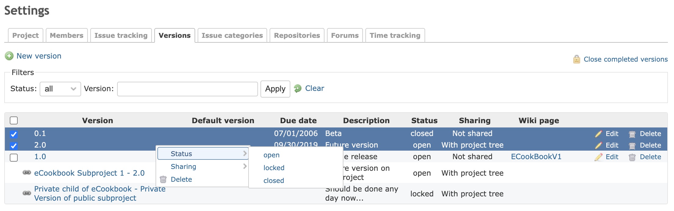This screenshot has width=674, height=211.
Task: Click the trash Delete icon for version 1.0
Action: (632, 157)
